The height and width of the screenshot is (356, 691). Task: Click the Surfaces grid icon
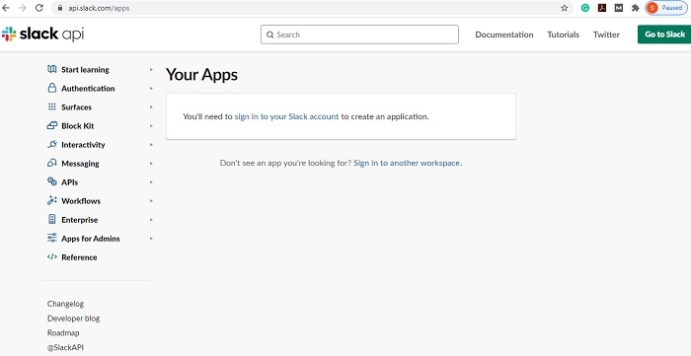pos(52,107)
